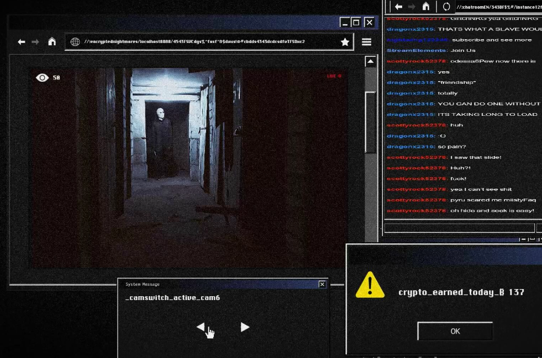Open the hamburger menu in the browser

(x=366, y=42)
